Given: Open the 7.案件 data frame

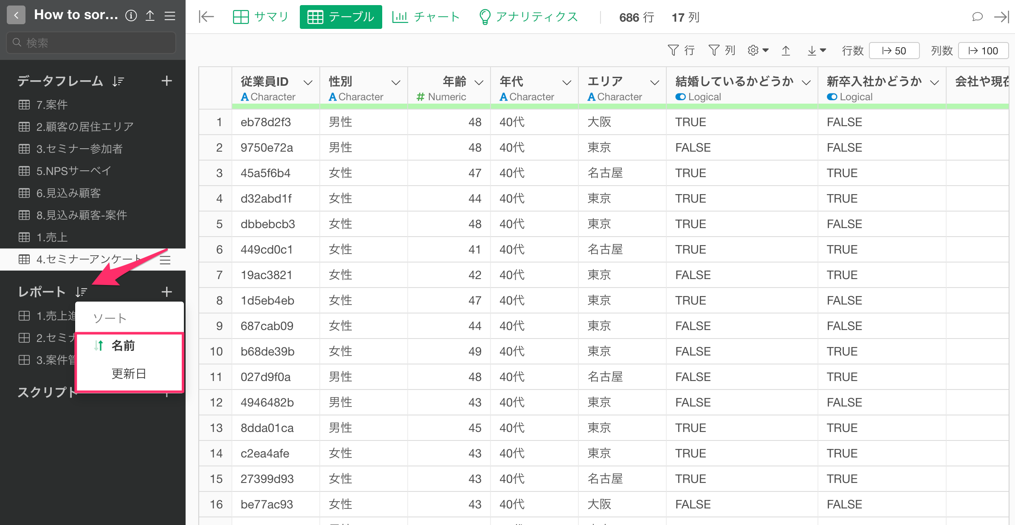Looking at the screenshot, I should [x=93, y=104].
